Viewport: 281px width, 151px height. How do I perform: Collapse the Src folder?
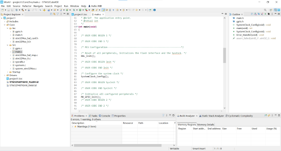[7, 45]
